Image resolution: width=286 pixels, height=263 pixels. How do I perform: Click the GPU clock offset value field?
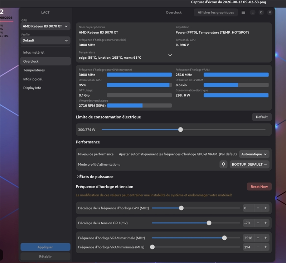pos(248,208)
